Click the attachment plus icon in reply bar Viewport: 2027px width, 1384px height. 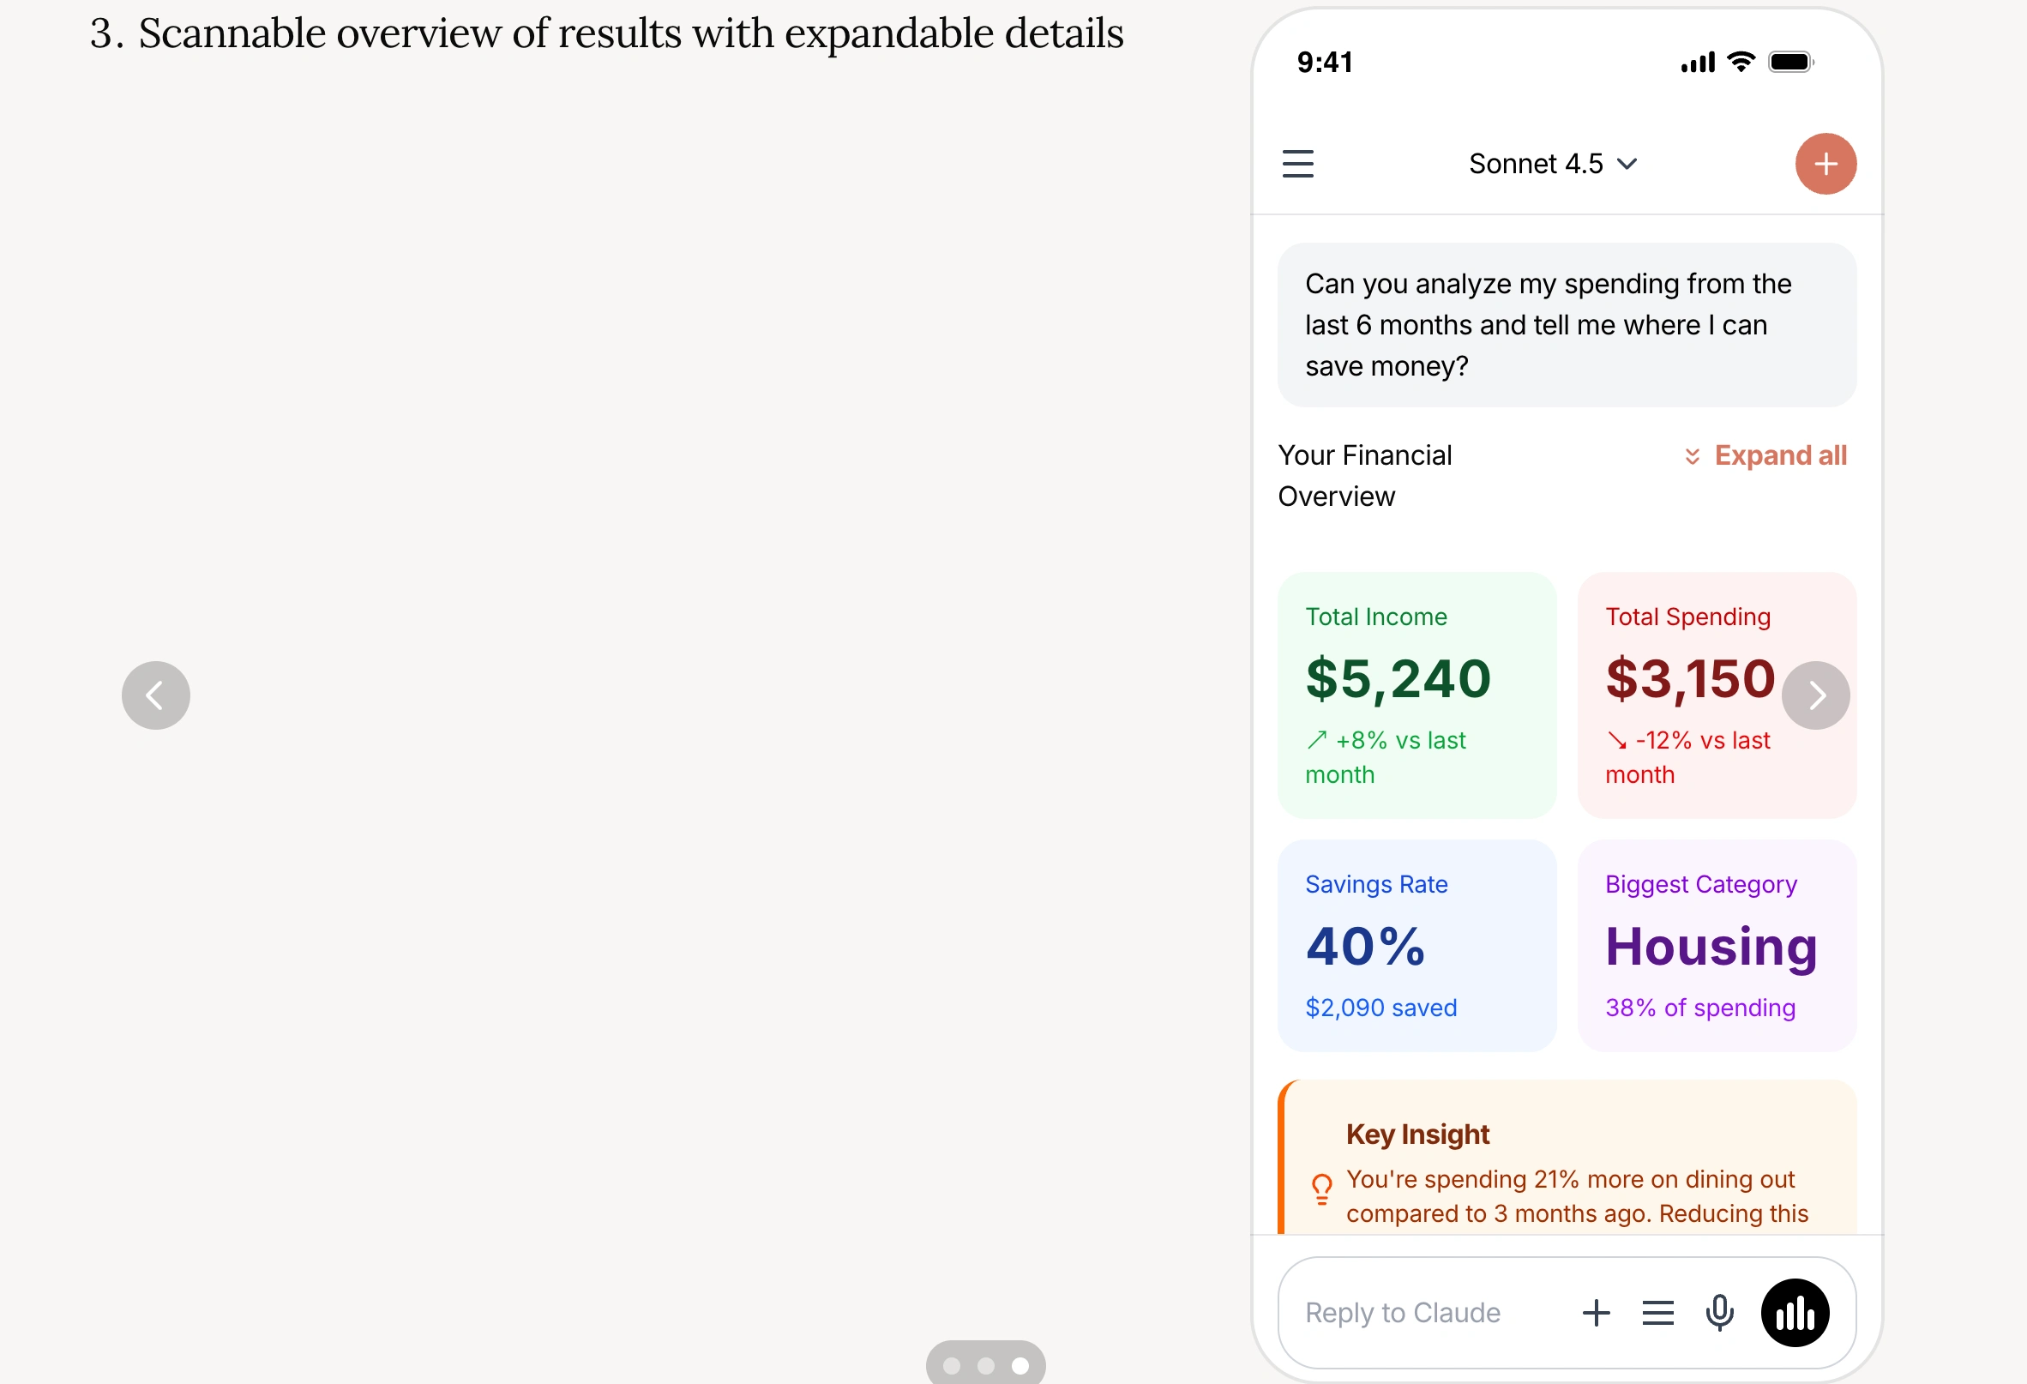coord(1595,1313)
